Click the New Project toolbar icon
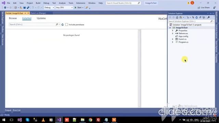Screen dimensions: 219x123 point(15,8)
